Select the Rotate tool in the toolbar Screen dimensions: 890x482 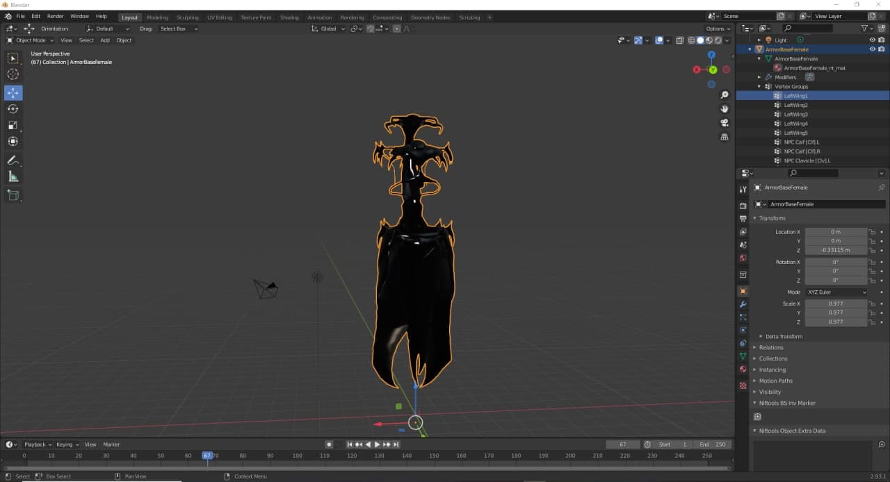coord(13,108)
